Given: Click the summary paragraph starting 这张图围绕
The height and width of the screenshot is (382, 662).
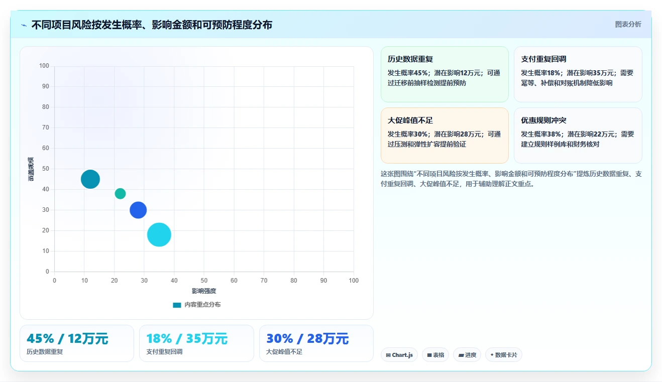Looking at the screenshot, I should (x=511, y=179).
